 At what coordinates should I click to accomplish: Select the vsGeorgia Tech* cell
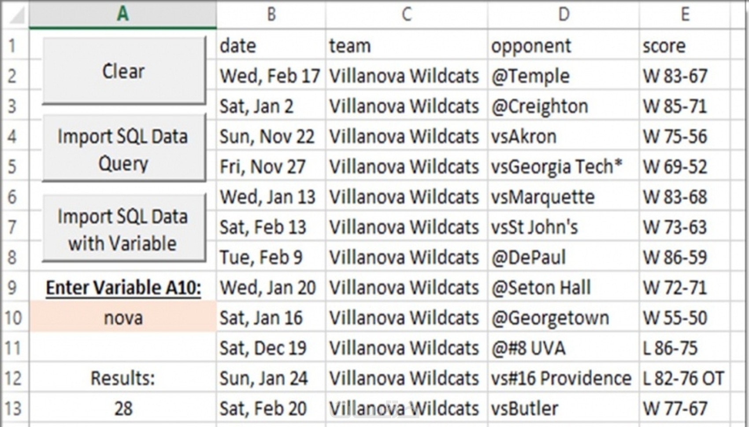point(563,167)
